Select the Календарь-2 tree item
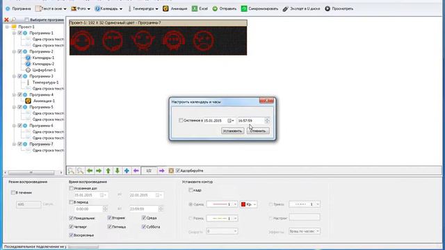Viewport: 445px width, 250px height. click(x=43, y=64)
